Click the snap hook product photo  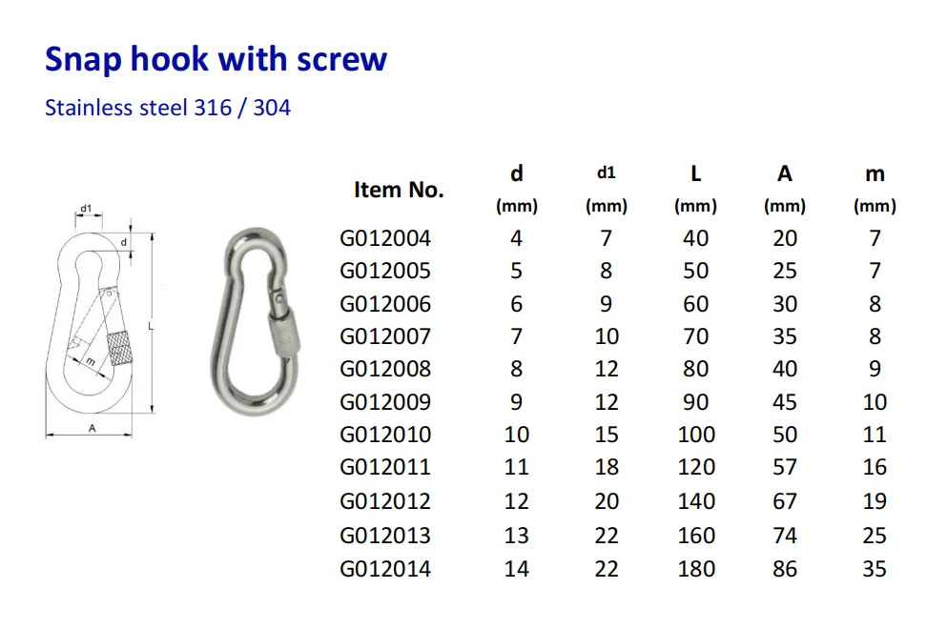pyautogui.click(x=256, y=322)
